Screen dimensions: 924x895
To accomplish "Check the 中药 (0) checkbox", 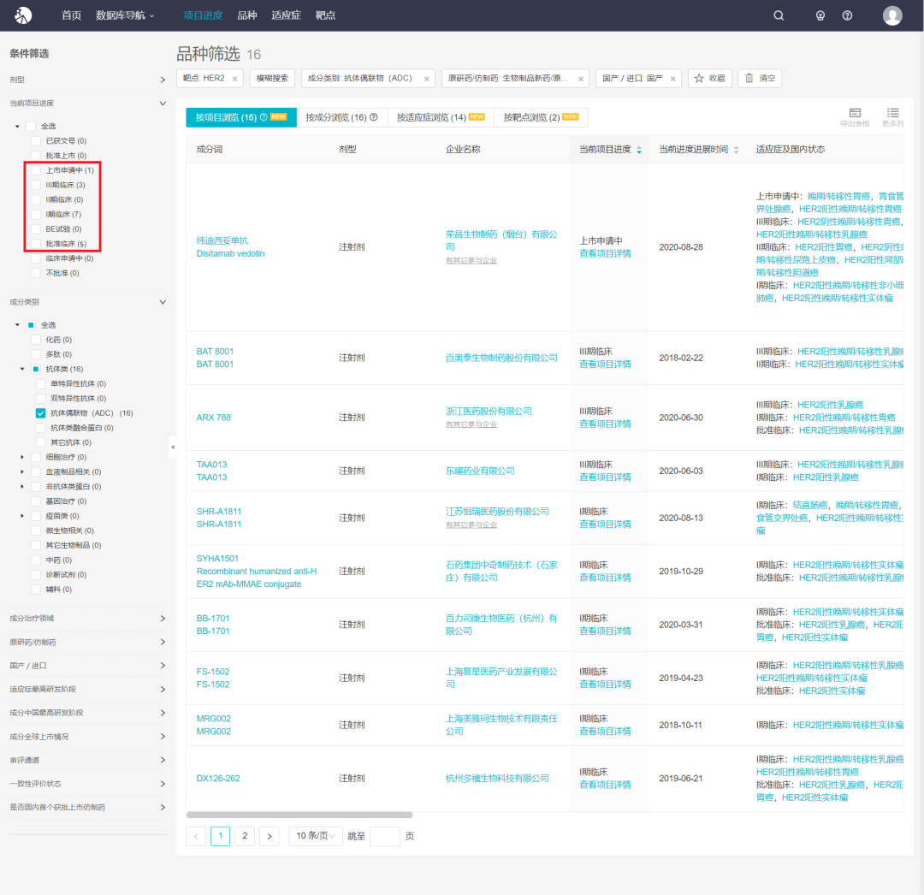I will (36, 560).
